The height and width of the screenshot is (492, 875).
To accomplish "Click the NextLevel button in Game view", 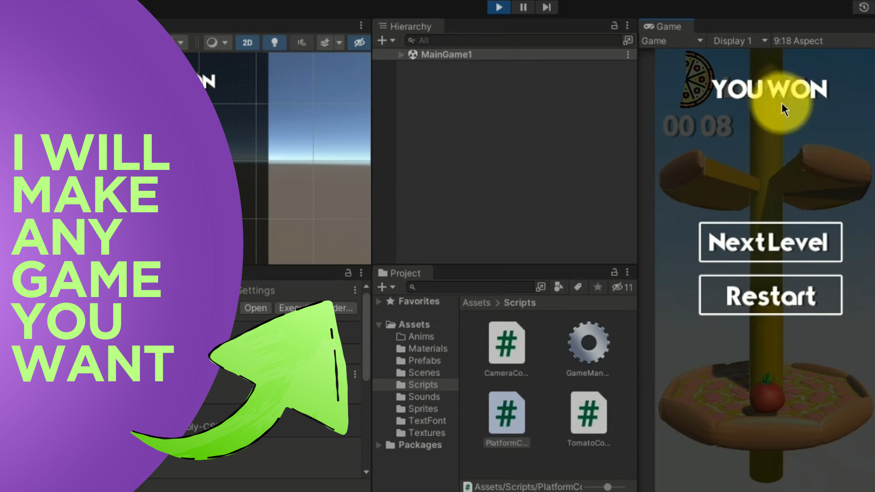I will pyautogui.click(x=770, y=242).
